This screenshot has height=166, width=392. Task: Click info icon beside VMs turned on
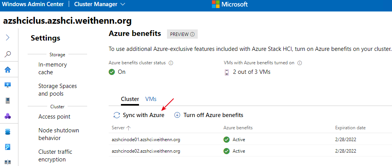[x=300, y=63]
